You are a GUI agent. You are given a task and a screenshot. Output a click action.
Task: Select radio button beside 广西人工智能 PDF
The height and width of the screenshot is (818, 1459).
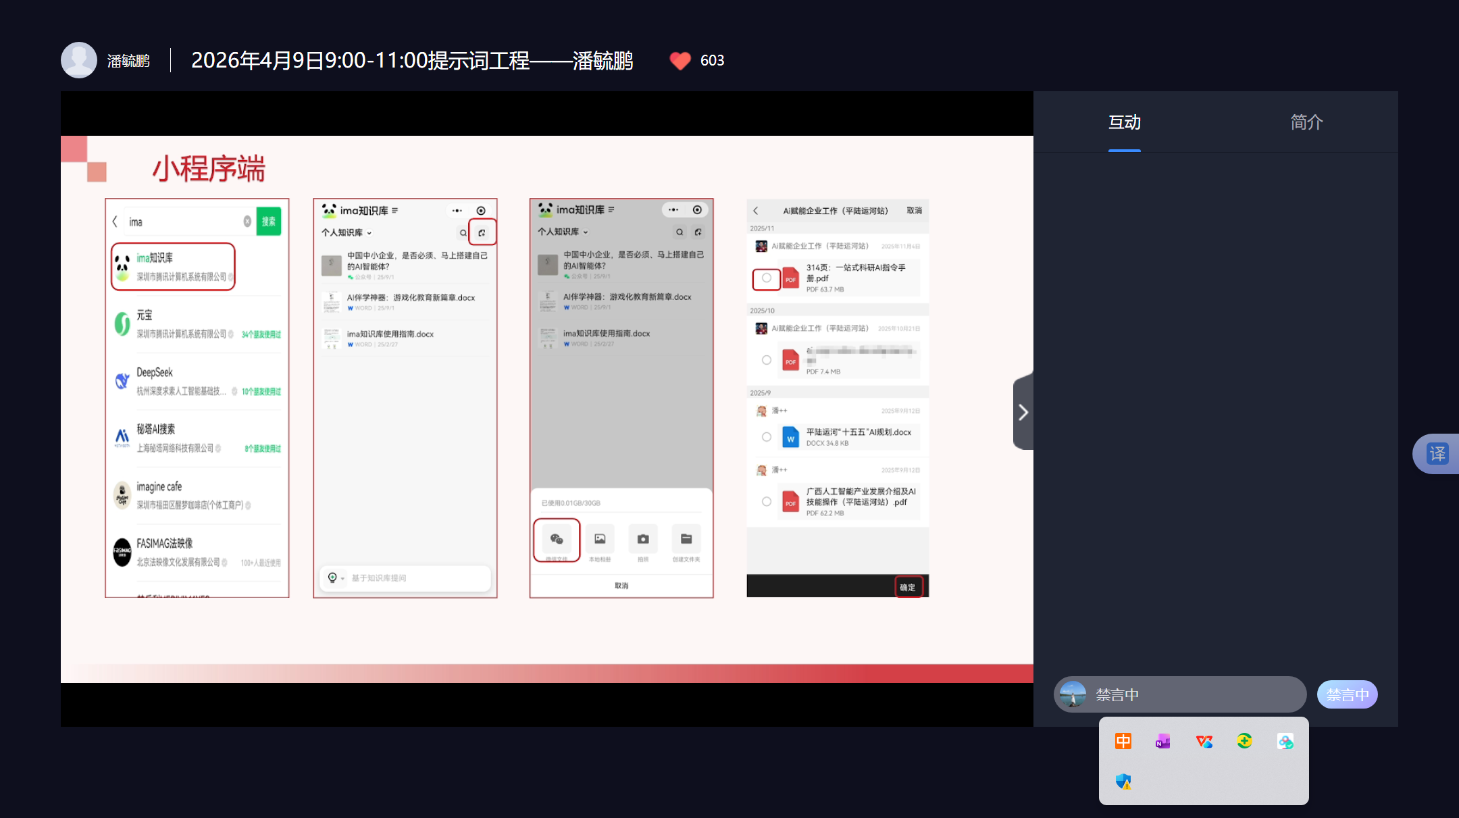pos(766,502)
